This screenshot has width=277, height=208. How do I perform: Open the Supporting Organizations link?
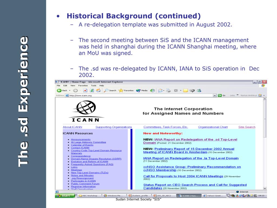click(x=114, y=127)
